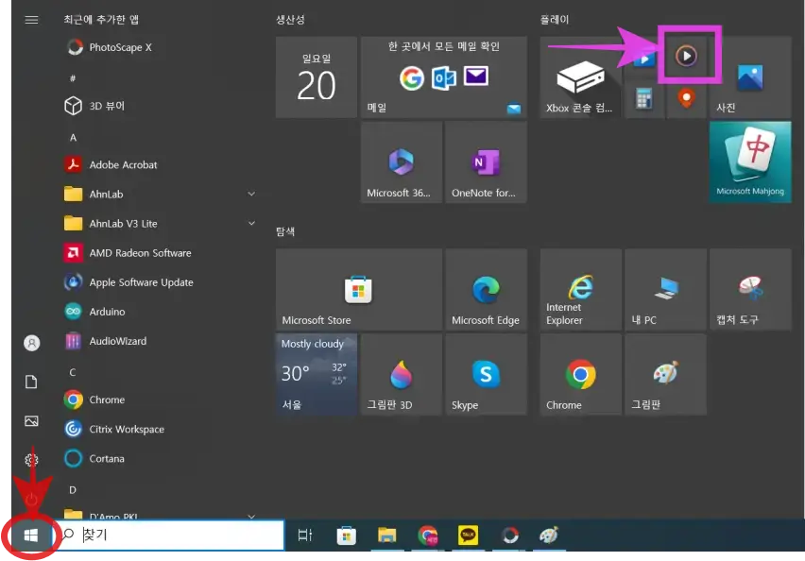
Task: Click the 생산성 group header
Action: pos(291,20)
